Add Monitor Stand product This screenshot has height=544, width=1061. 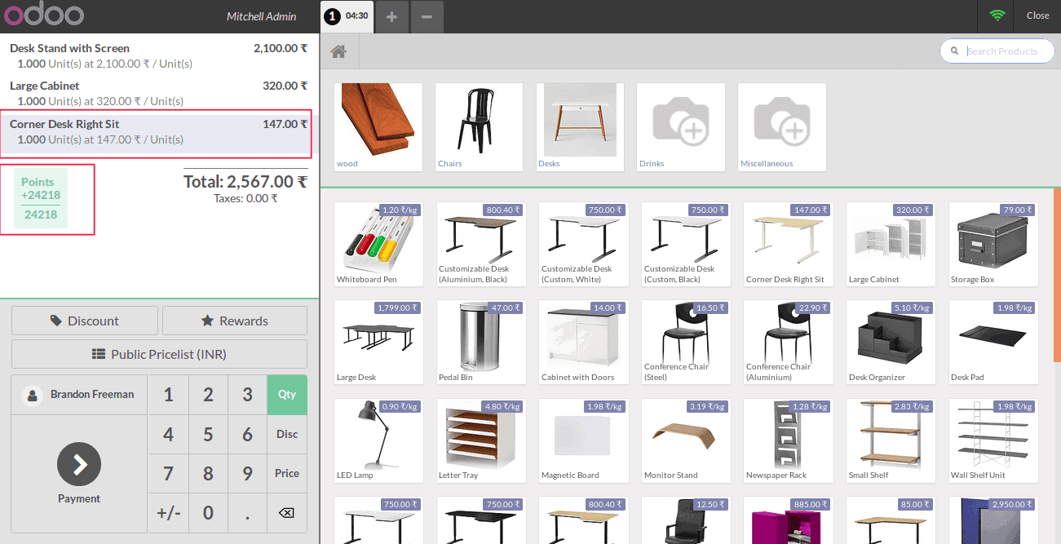click(686, 440)
